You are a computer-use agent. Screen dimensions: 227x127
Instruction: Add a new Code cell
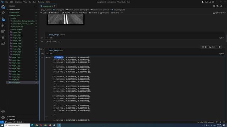click(x=43, y=13)
